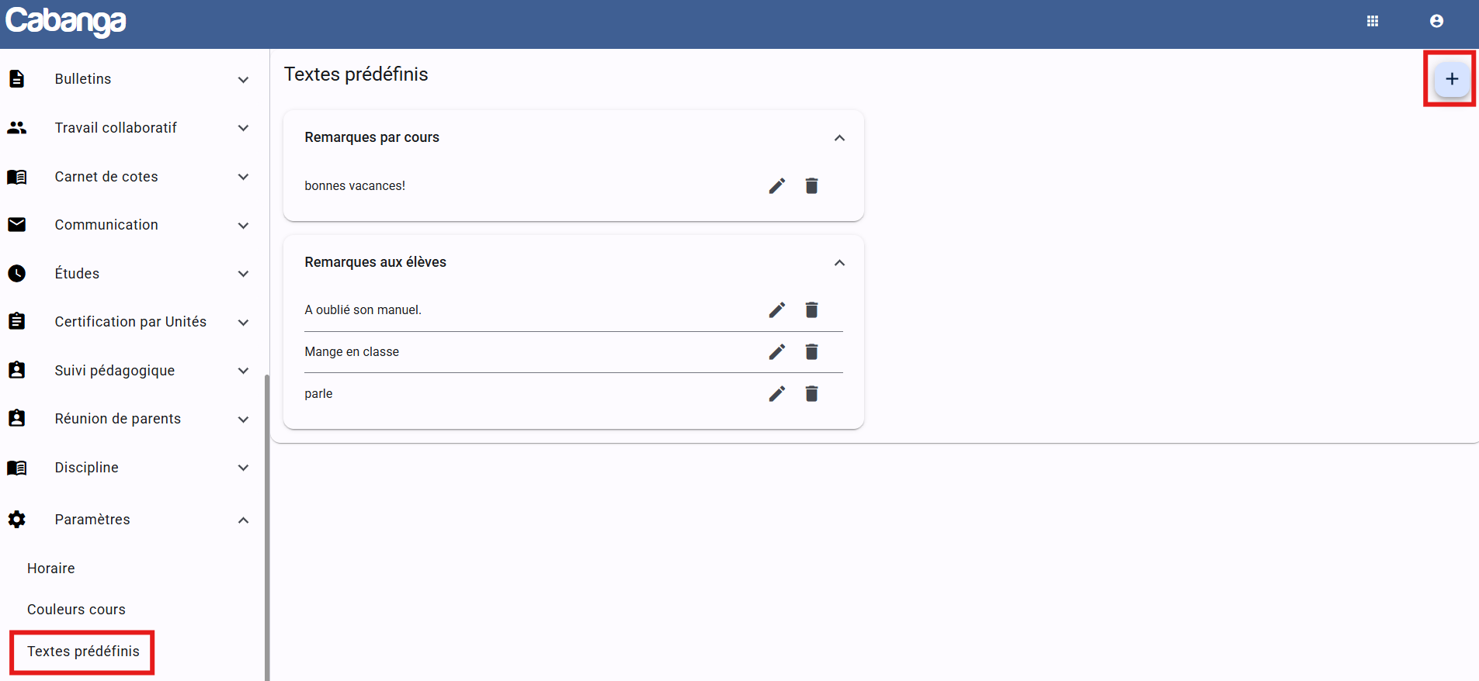Screen dimensions: 1479x681
Task: Select Textes prédéfinis menu item
Action: 83,652
